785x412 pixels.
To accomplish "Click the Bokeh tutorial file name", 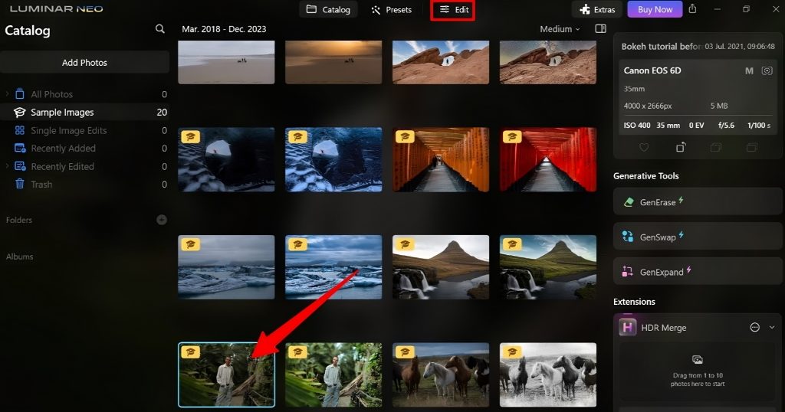I will (x=662, y=47).
